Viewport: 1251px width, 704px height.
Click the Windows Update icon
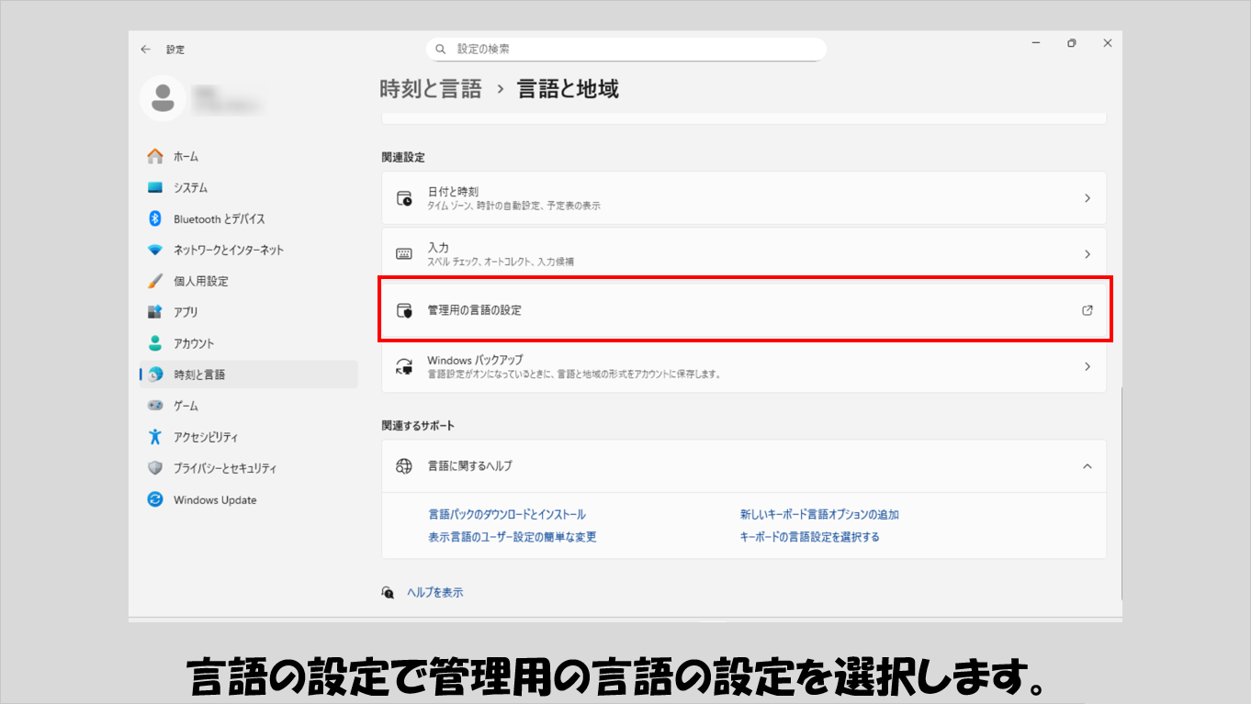155,499
